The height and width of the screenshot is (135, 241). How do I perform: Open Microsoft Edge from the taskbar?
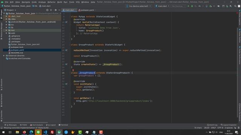coord(31,132)
